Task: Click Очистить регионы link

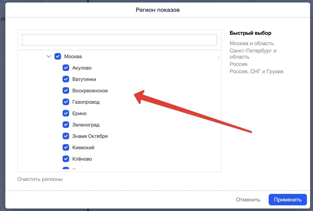Action: pyautogui.click(x=40, y=179)
